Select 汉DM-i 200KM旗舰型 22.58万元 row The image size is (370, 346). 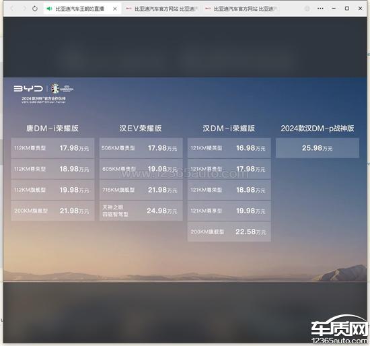click(229, 232)
